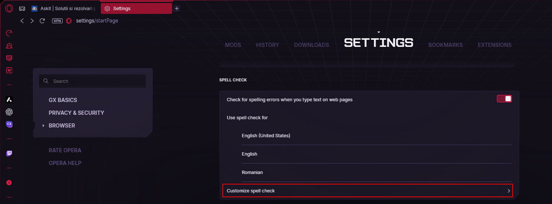Click the GX Corner gamepad icon
Image resolution: width=552 pixels, height=204 pixels.
pyautogui.click(x=22, y=9)
